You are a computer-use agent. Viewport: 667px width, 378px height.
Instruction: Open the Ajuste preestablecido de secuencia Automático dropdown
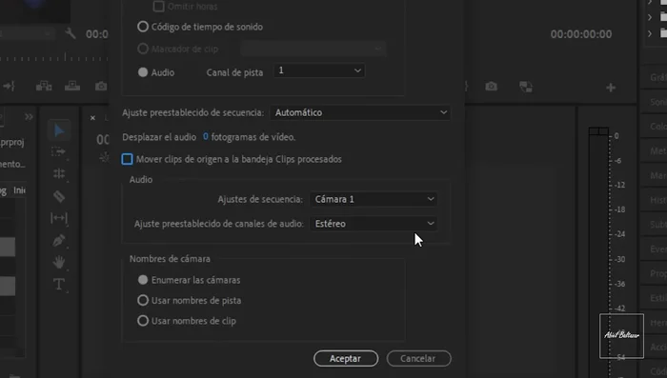pyautogui.click(x=360, y=112)
